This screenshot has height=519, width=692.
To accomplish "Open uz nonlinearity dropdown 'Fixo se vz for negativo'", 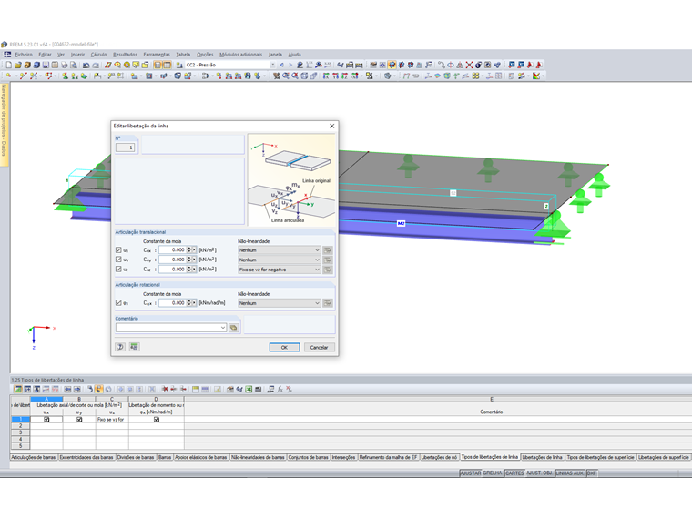I will 279,270.
